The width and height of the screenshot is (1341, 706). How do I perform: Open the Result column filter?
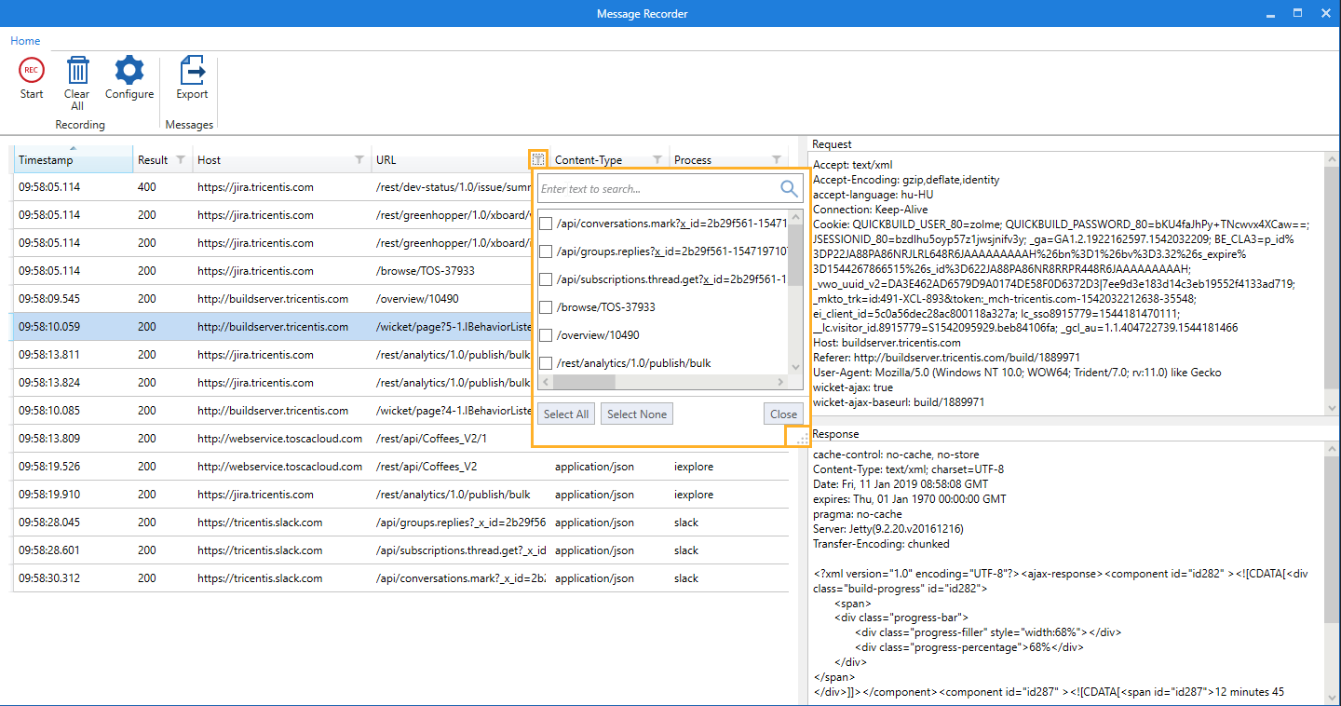181,160
